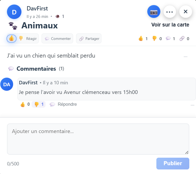196x174 pixels.
Task: Expand the post text ellipsis menu
Action: coord(186,57)
